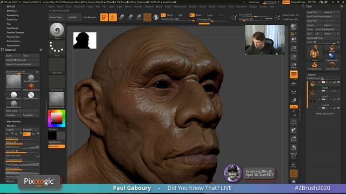346x194 pixels.
Task: Expand the Preview Wax section
Action: 13,37
